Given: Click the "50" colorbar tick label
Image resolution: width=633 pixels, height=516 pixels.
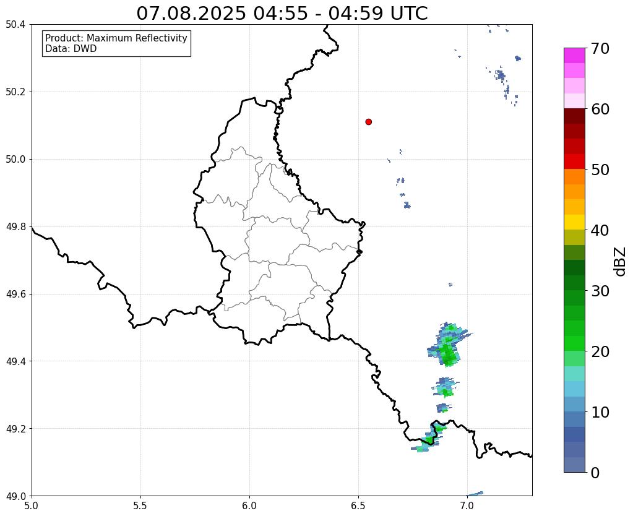Looking at the screenshot, I should 600,170.
